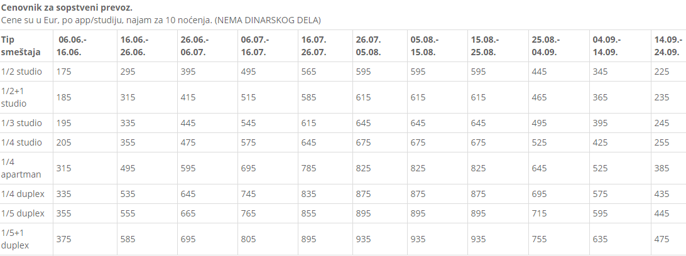Click the 'Cenovnik za sopstveni prevoz' heading
686x256 pixels.
[67, 8]
